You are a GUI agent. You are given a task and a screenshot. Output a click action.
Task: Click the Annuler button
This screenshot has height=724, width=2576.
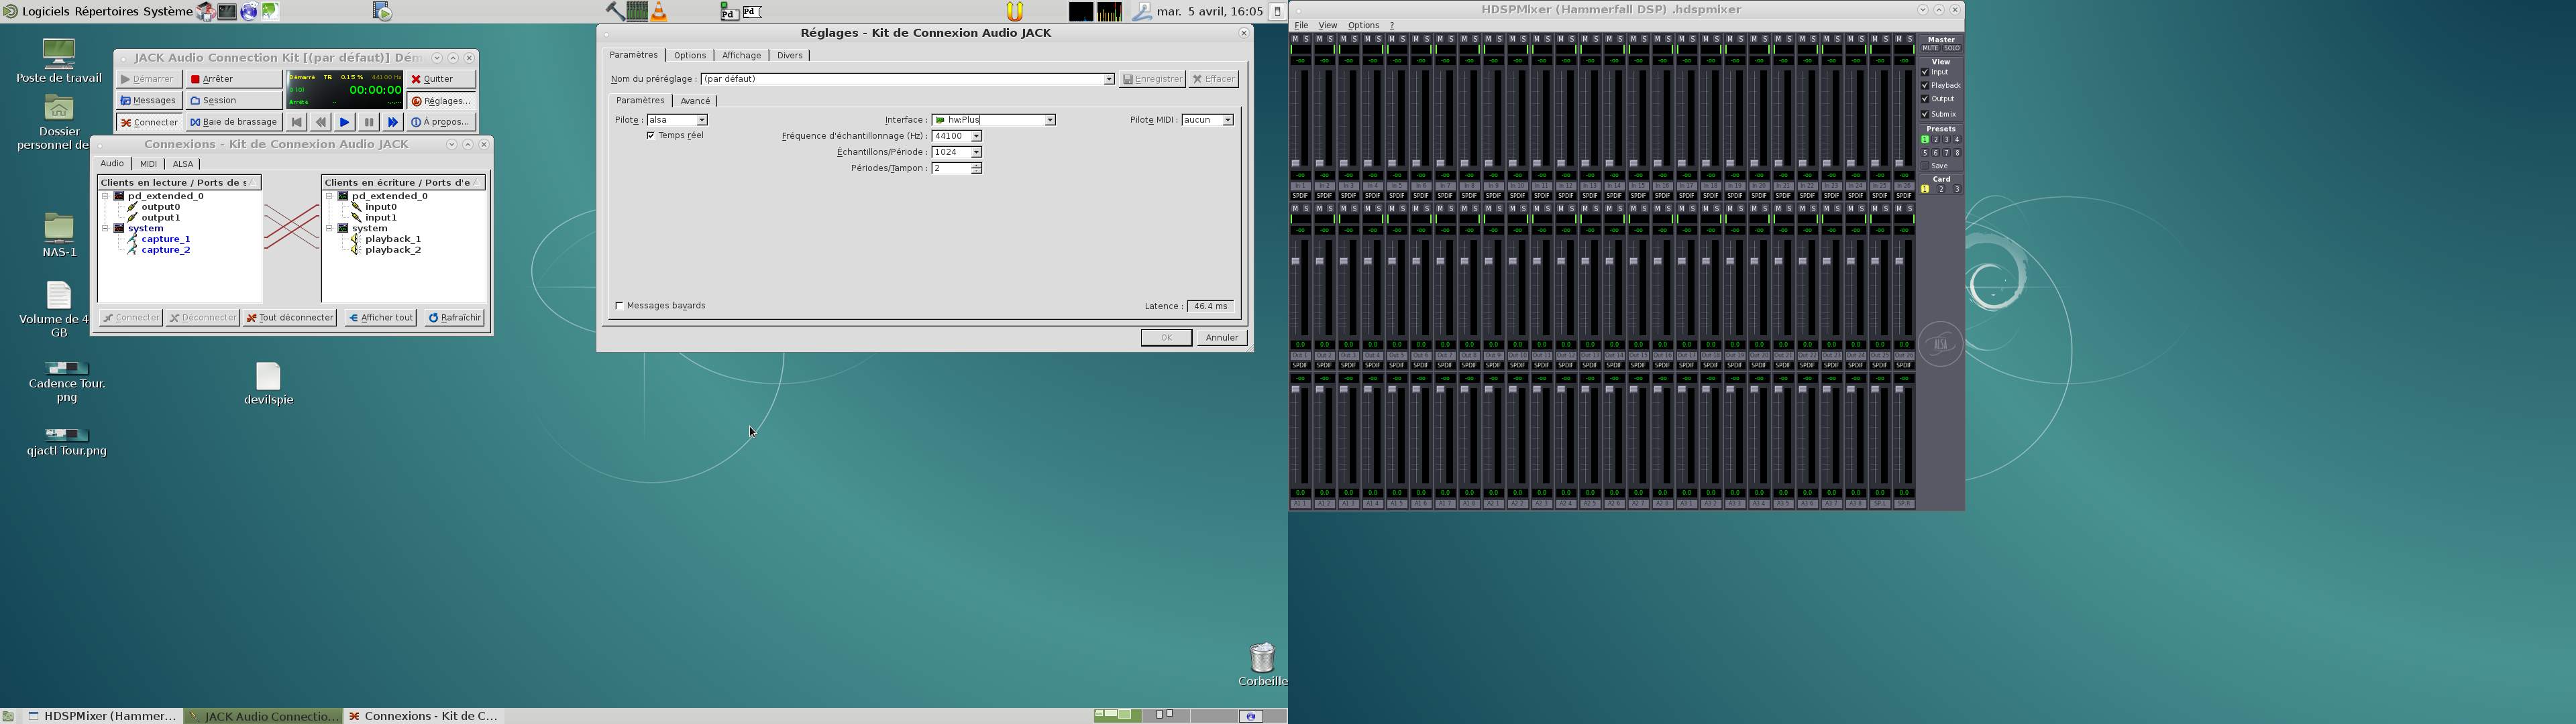point(1222,338)
